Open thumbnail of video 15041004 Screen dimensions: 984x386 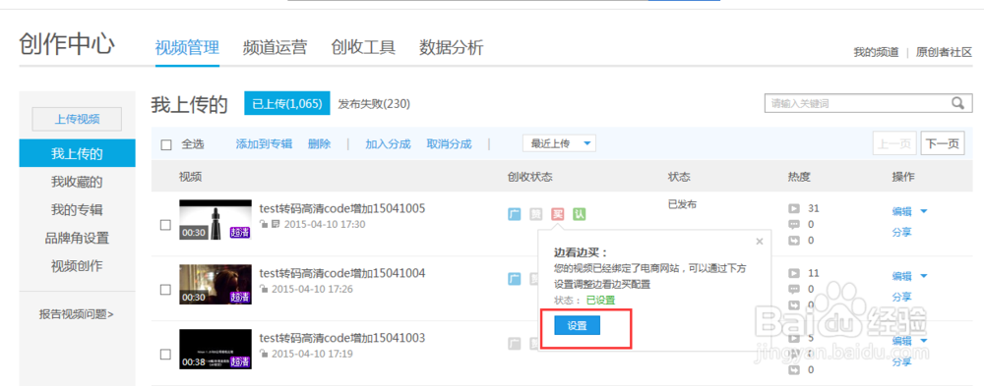pos(215,285)
